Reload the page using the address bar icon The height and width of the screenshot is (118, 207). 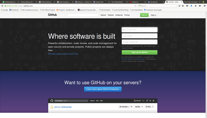point(135,6)
